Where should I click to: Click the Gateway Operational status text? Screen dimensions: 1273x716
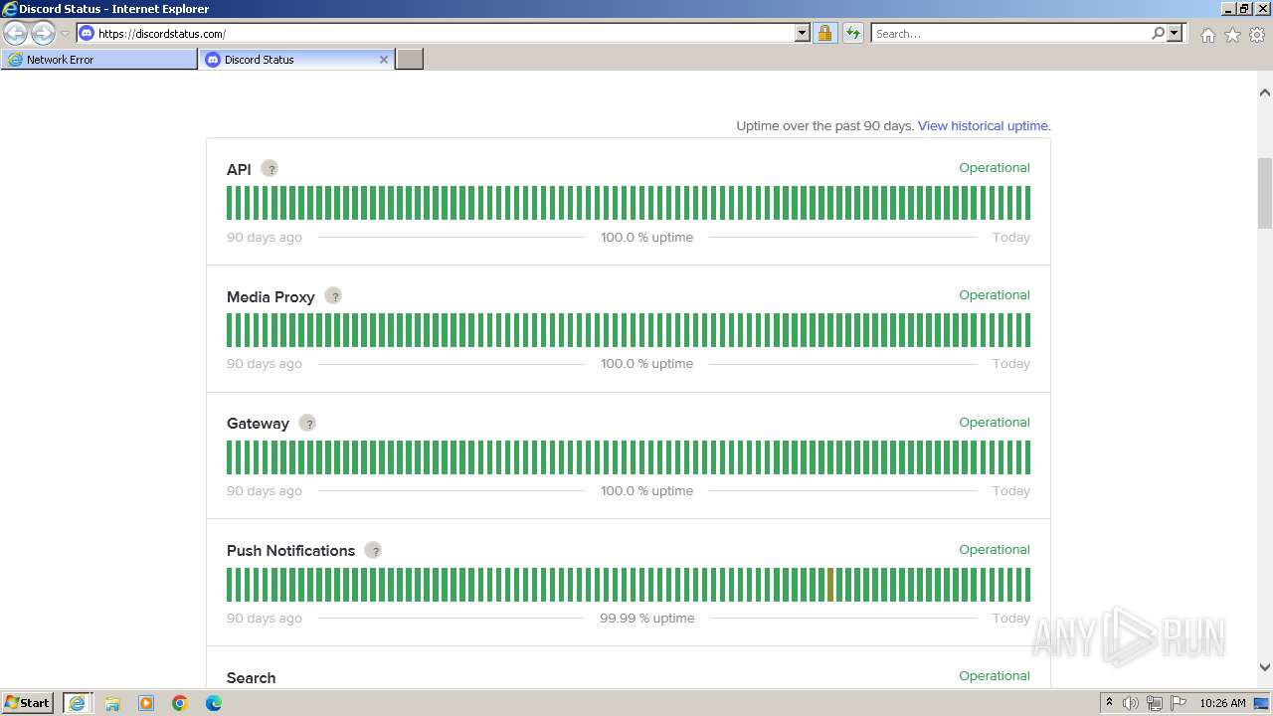(x=994, y=423)
